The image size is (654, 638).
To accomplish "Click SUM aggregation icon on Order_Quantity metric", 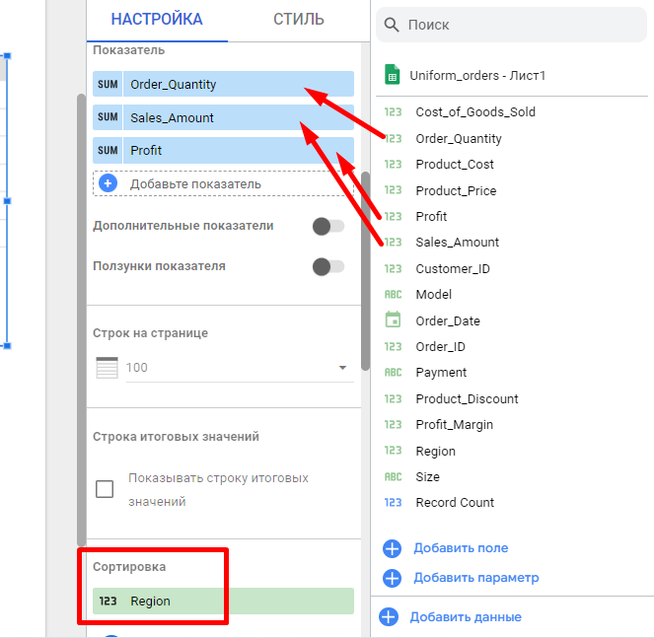I will 108,85.
